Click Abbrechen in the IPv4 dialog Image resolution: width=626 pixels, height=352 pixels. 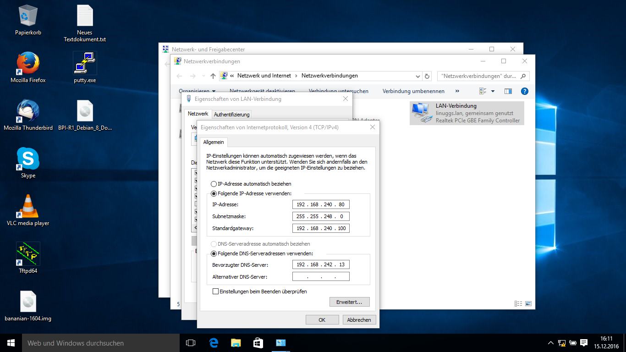(359, 320)
